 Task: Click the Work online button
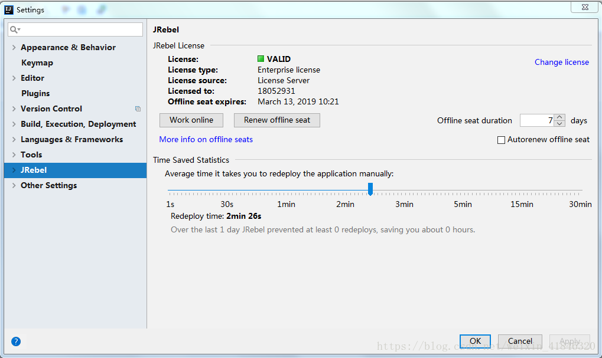click(191, 120)
